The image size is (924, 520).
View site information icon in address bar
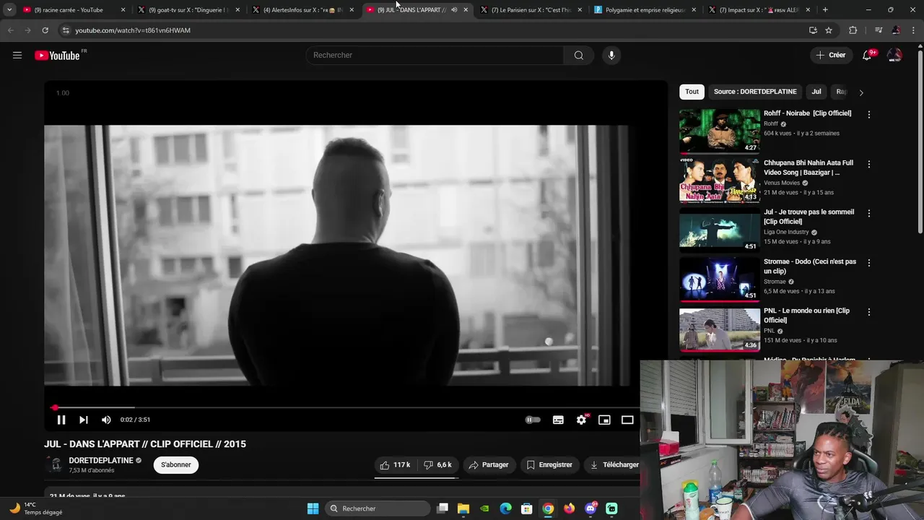(66, 30)
